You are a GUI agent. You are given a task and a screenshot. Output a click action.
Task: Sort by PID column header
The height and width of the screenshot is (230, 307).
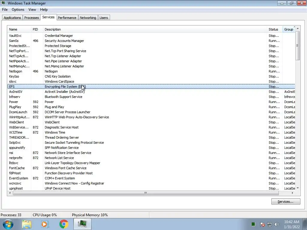tap(37, 29)
